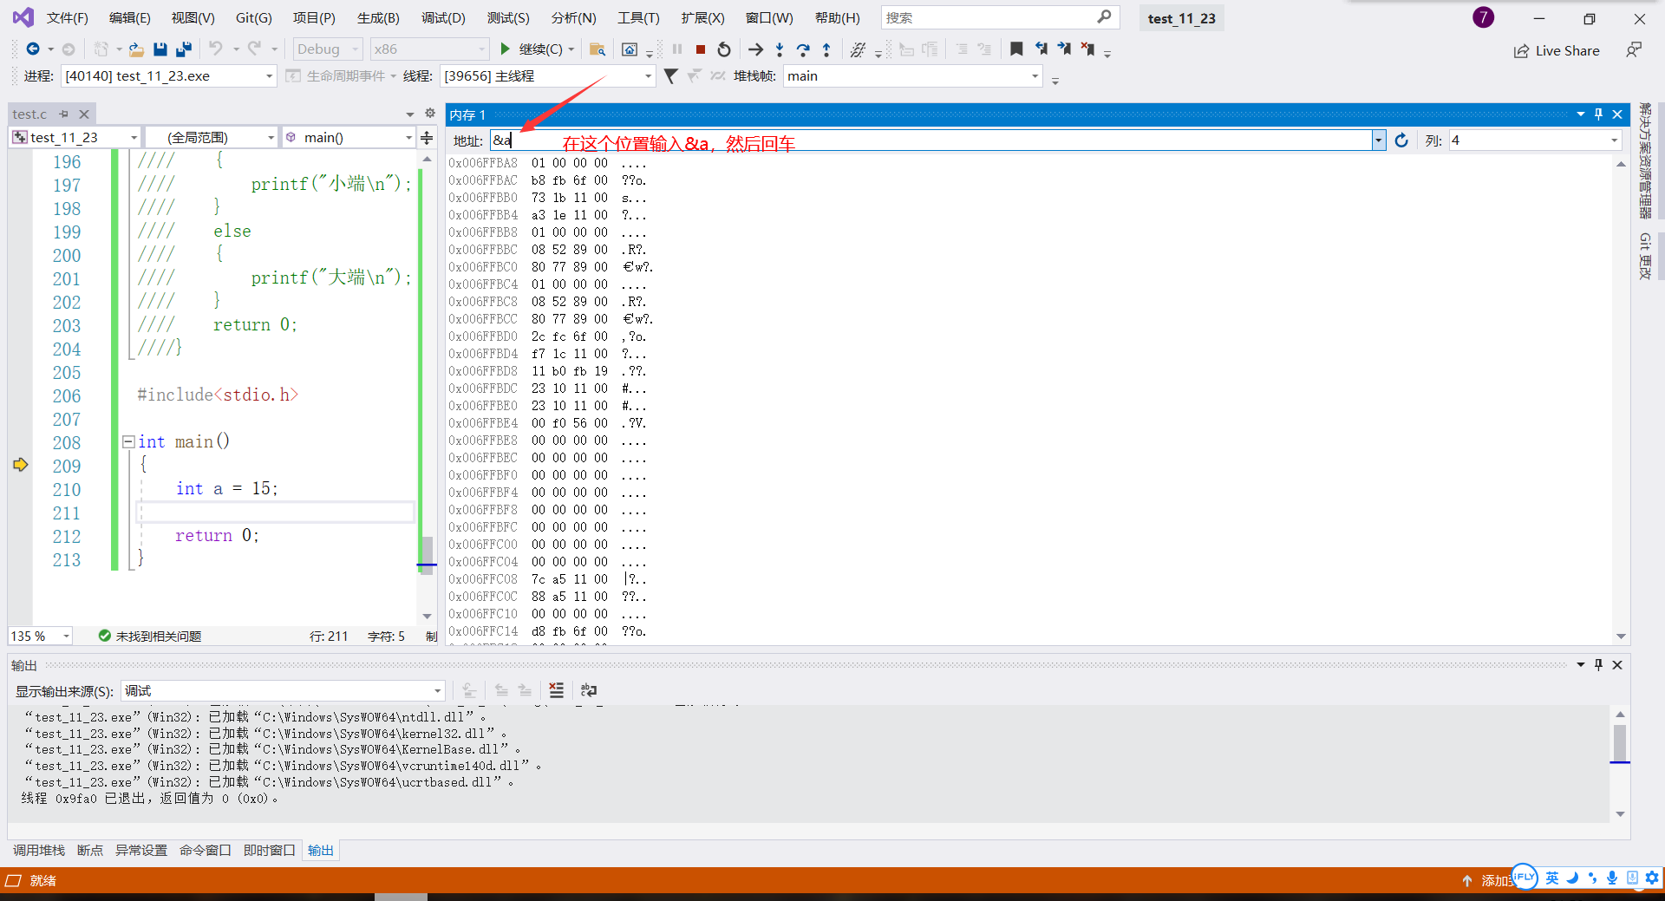Click the save all files icon

pyautogui.click(x=184, y=49)
